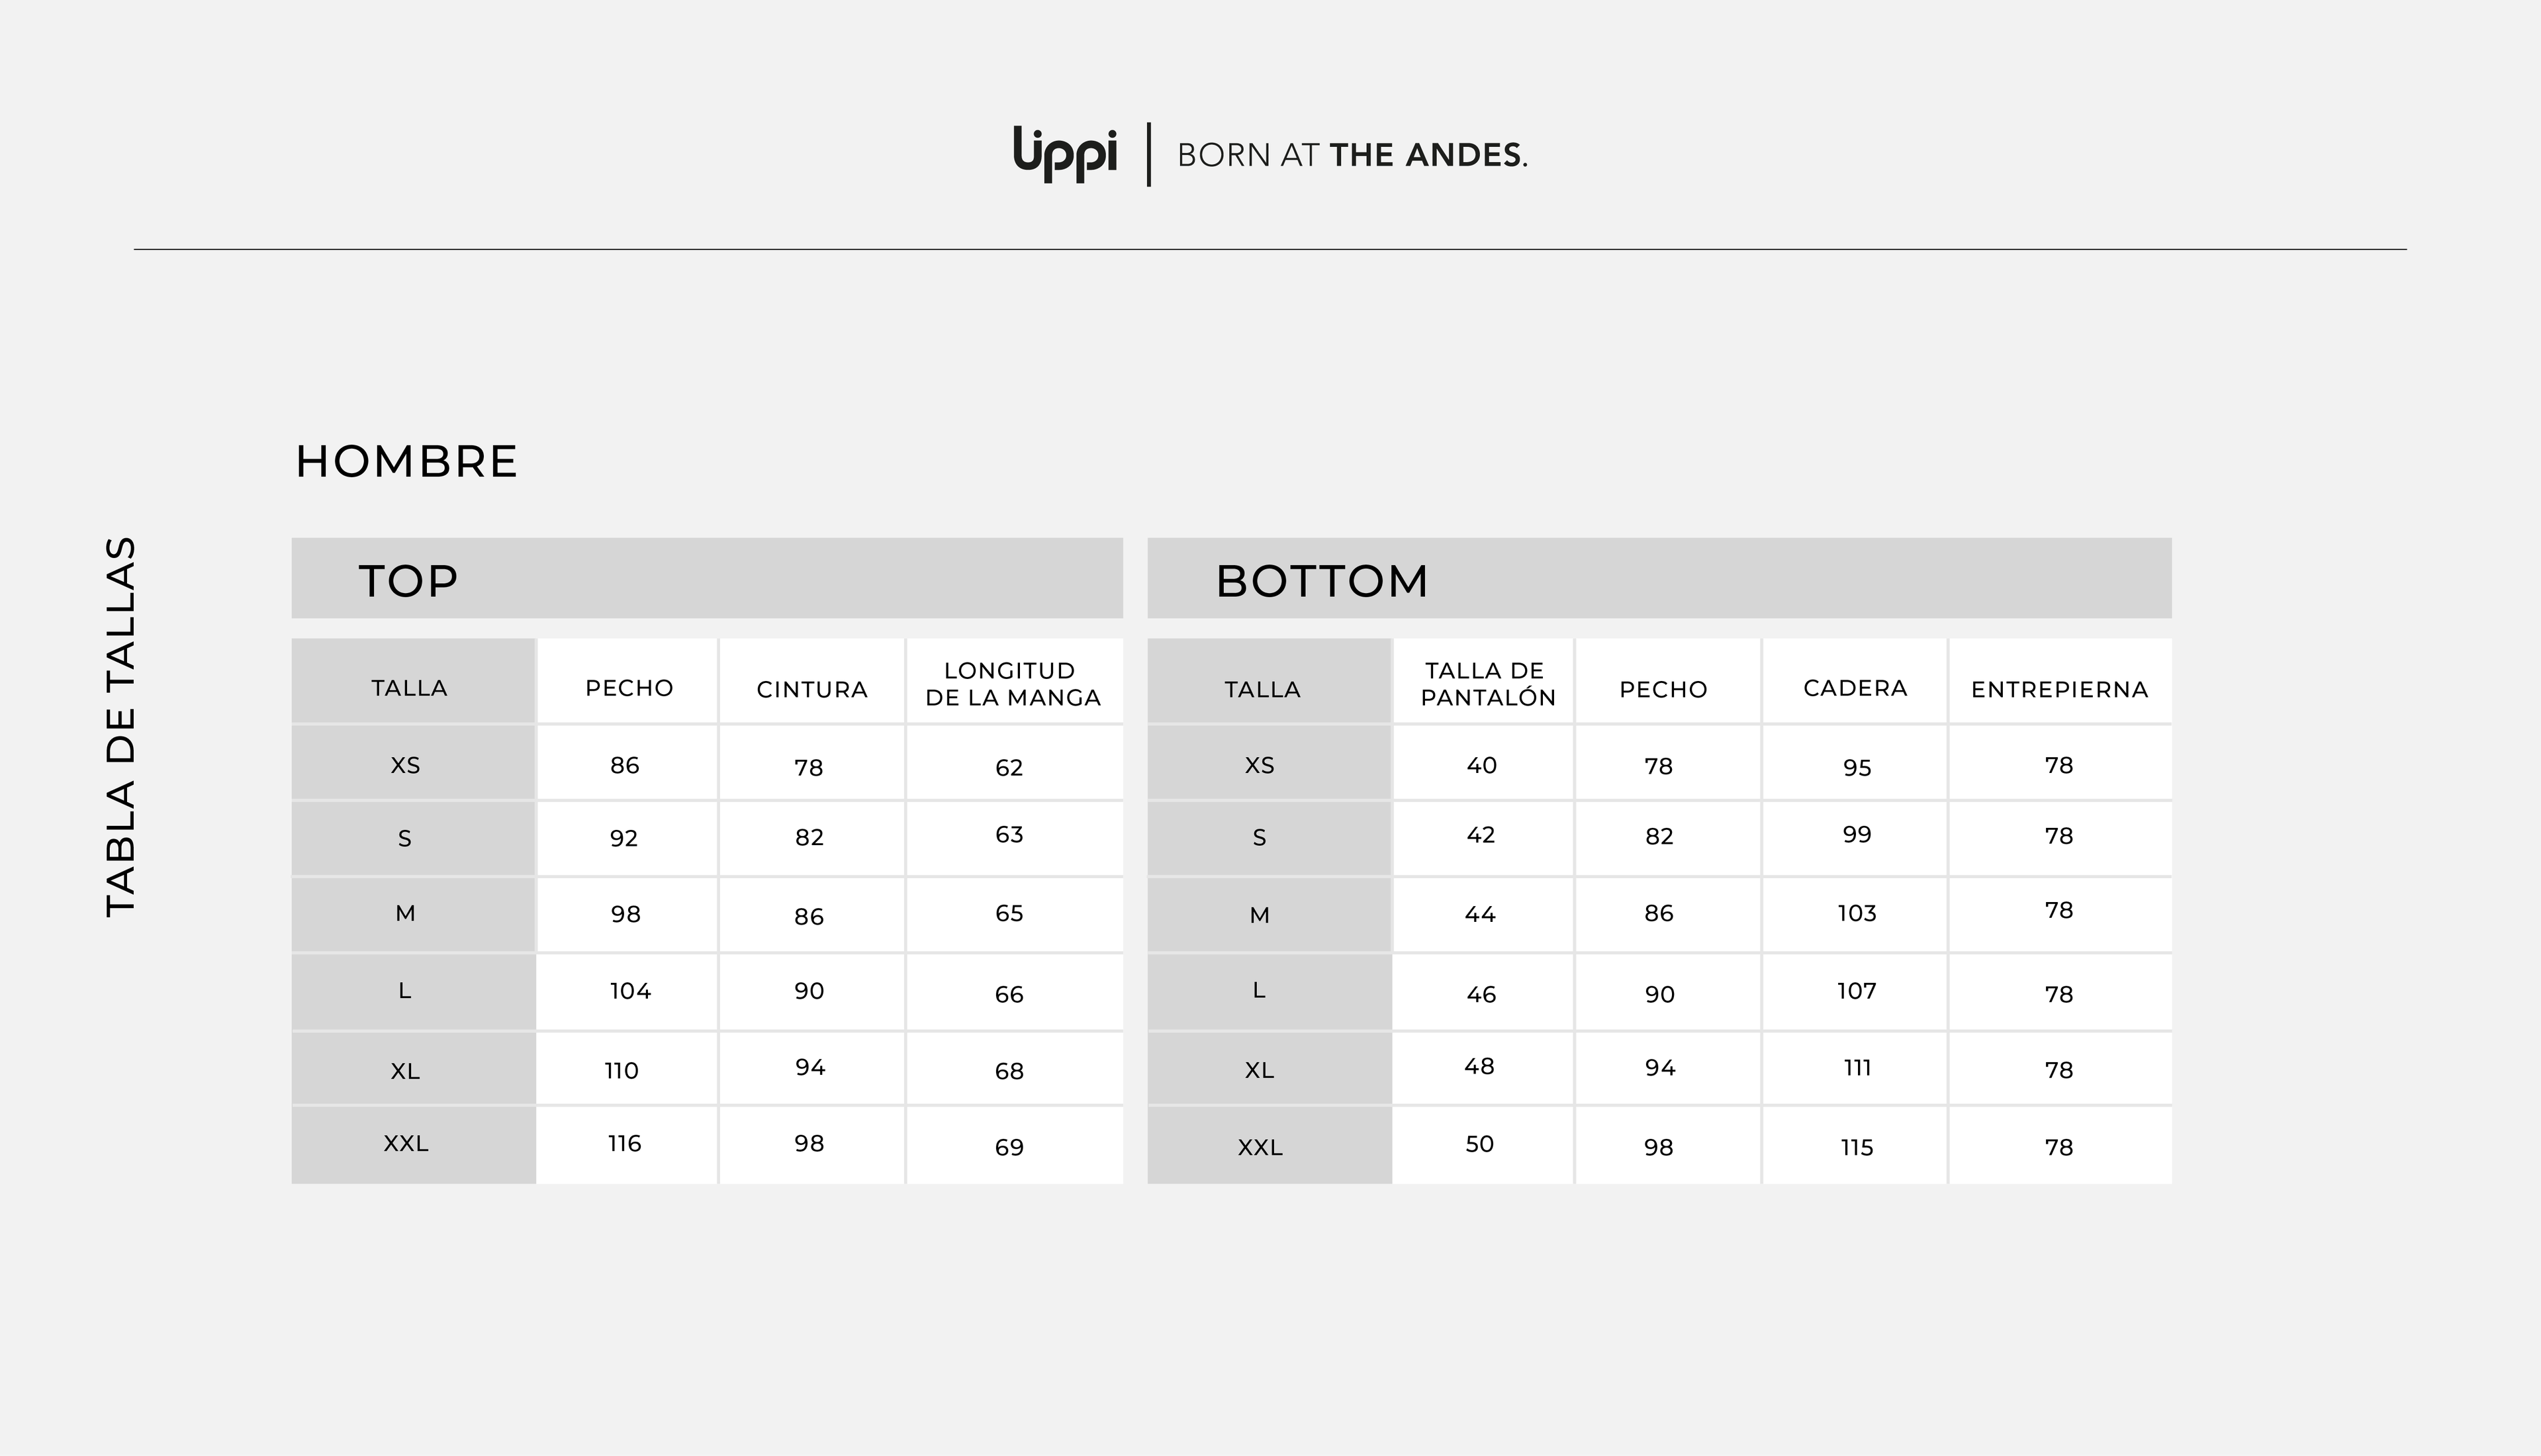Click the BORN AT THE ANDES tagline

(1352, 155)
